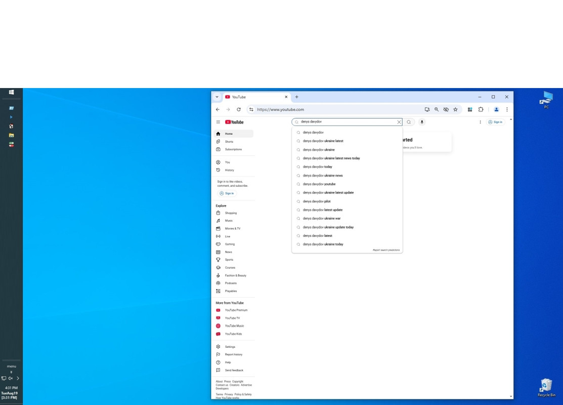Screen dimensions: 563x405
Task: Open YouTube Premium link
Action: coord(234,310)
